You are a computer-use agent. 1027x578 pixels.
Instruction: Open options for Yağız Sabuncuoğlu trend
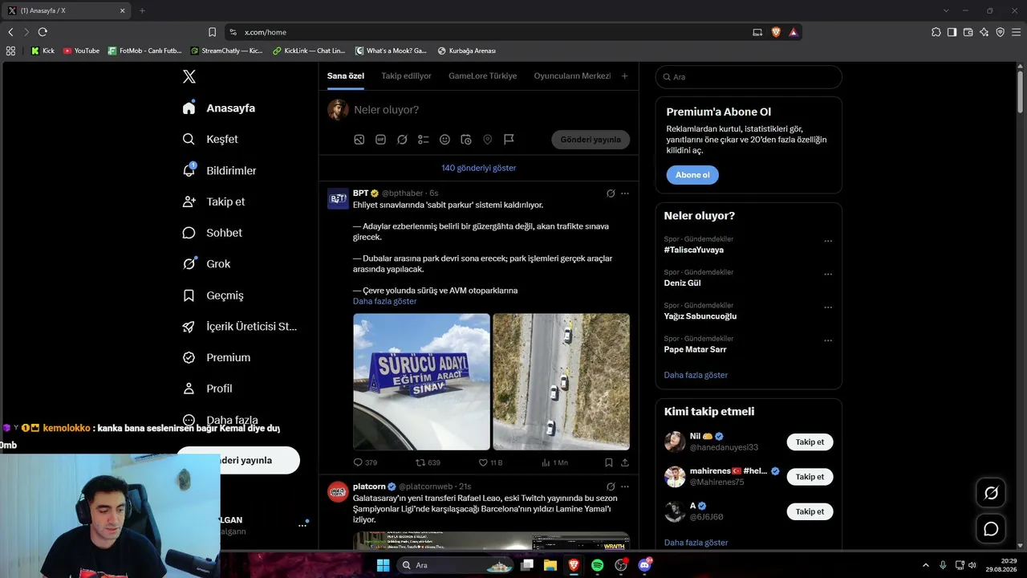(x=828, y=307)
